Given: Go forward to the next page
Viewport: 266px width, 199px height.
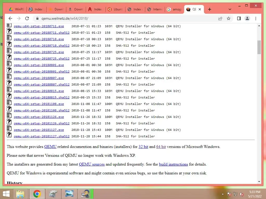Looking at the screenshot, I should coord(19,18).
